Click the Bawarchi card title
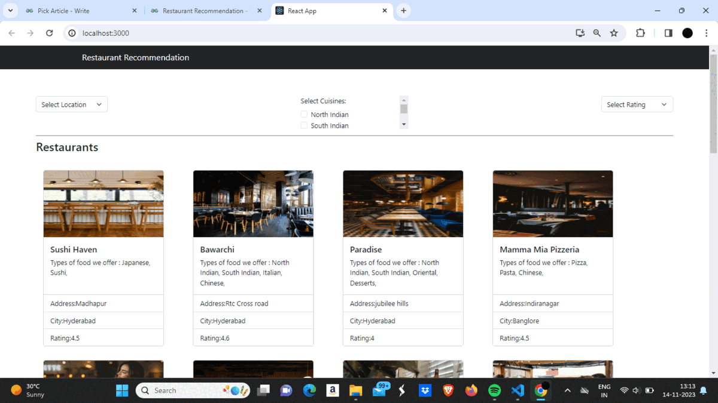718x403 pixels. [217, 250]
